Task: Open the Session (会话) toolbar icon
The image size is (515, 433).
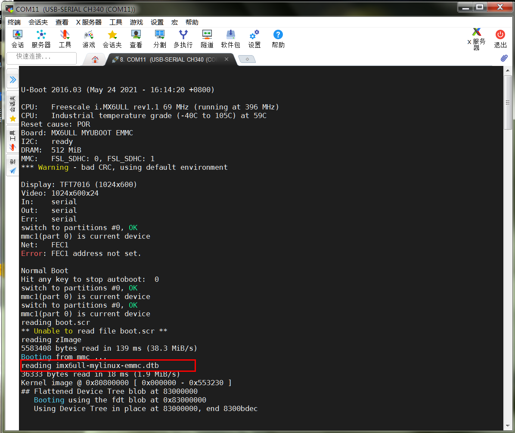Action: (x=17, y=39)
